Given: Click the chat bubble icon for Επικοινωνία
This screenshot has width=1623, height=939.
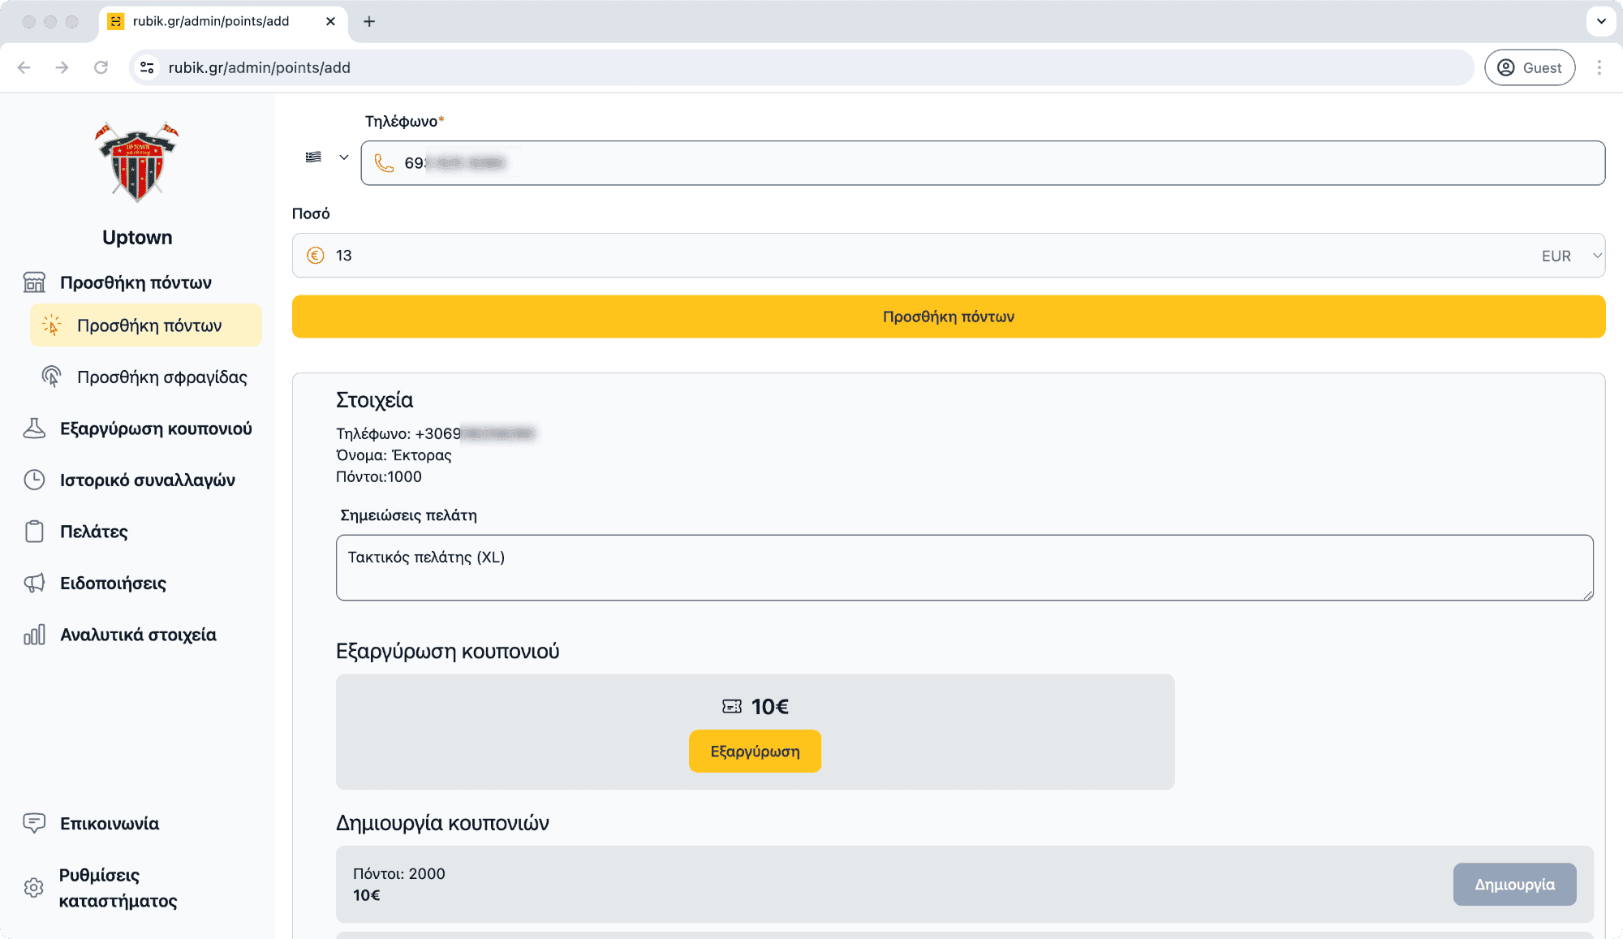Looking at the screenshot, I should pos(34,823).
